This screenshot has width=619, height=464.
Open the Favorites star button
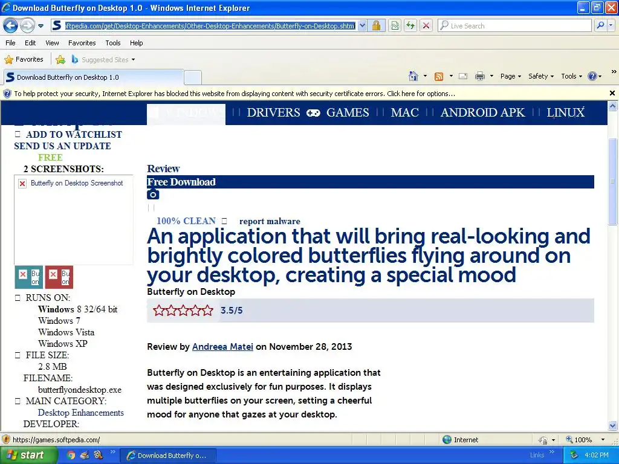coord(24,60)
